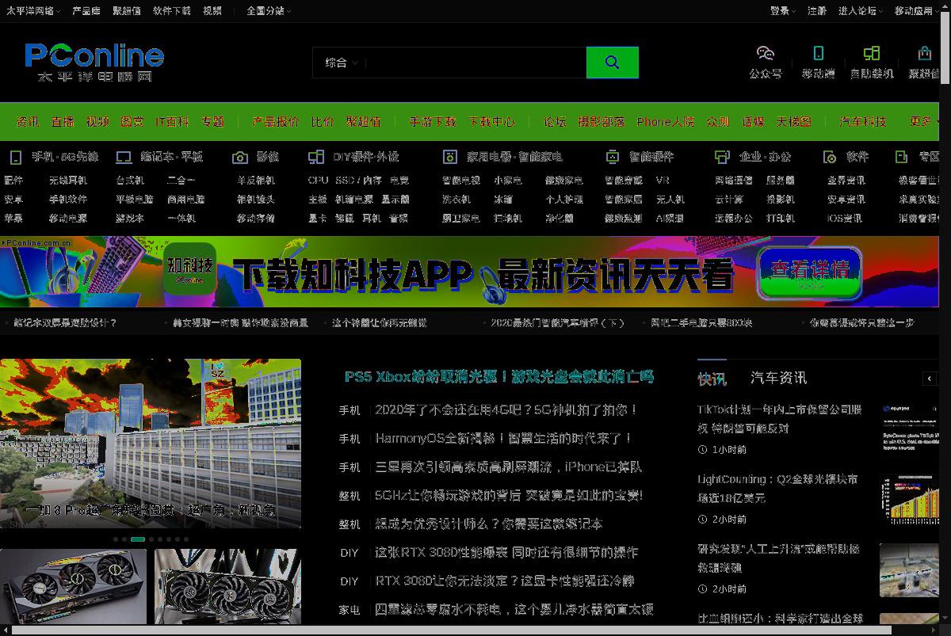951x636 pixels.
Task: Open the HarmonyOS全新揭秘 article
Action: 503,438
